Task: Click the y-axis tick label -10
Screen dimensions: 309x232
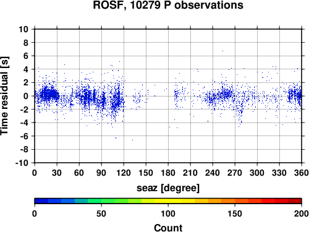Action: (x=22, y=163)
